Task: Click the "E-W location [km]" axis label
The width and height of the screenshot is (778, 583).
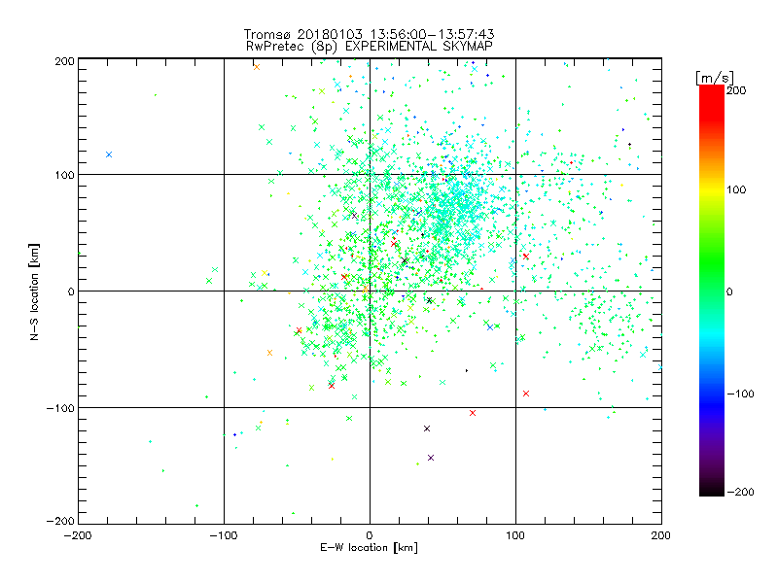Action: coord(369,548)
